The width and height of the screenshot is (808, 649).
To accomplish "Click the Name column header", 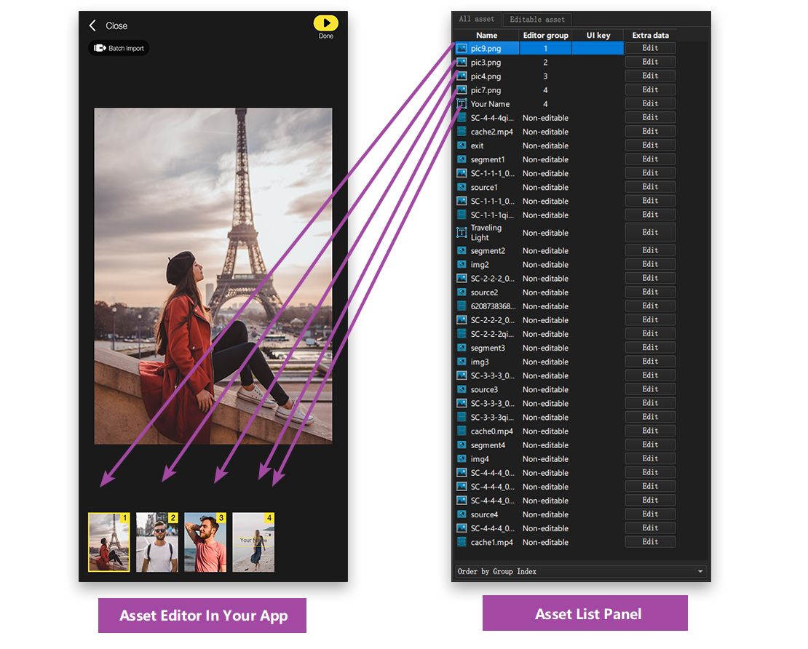I will point(486,35).
